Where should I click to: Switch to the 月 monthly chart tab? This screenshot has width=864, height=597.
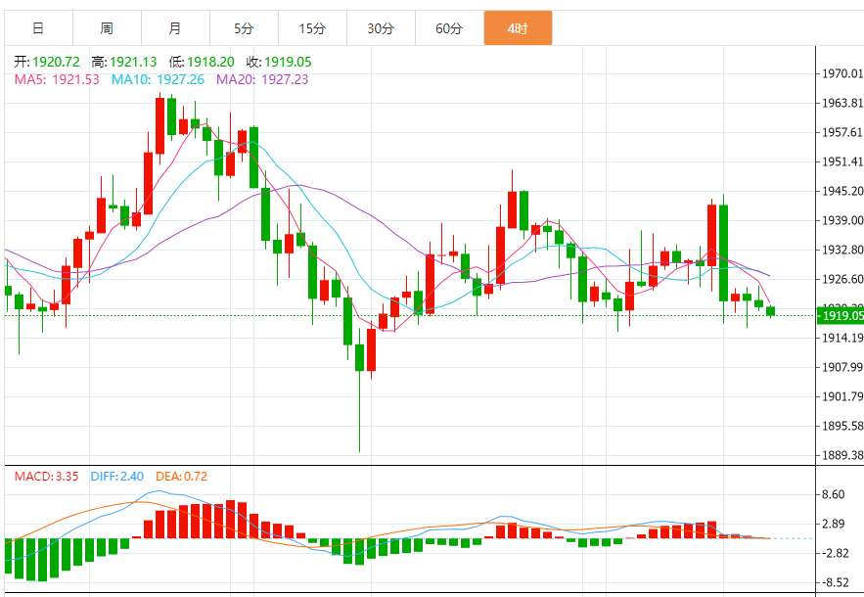[175, 28]
